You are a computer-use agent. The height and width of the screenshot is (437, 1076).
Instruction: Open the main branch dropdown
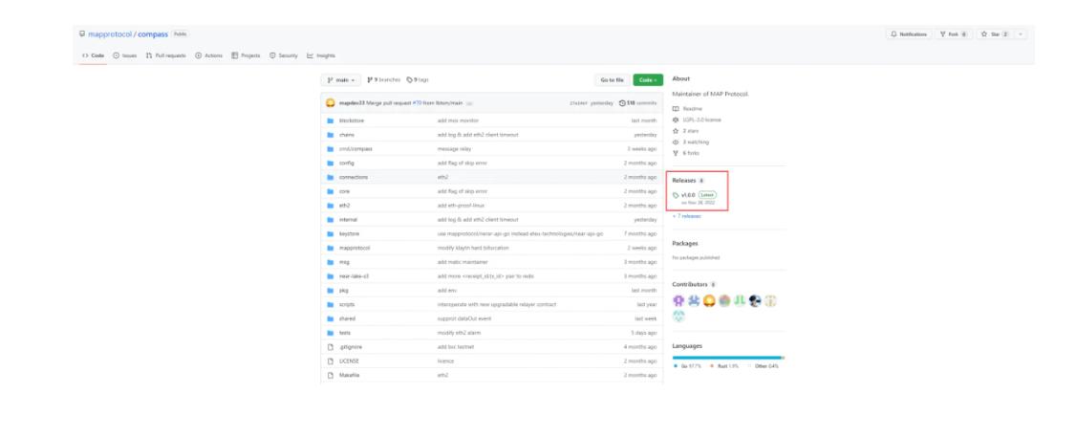341,80
